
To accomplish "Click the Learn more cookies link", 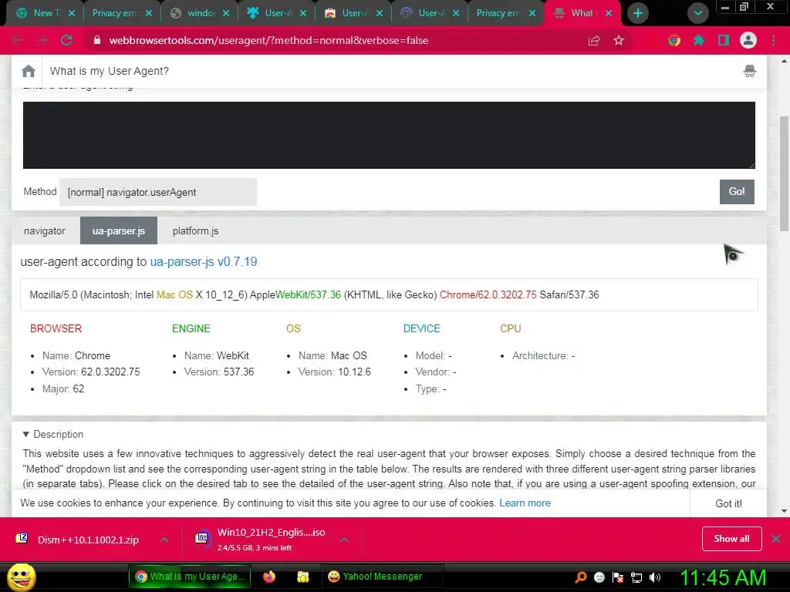I will (x=525, y=503).
